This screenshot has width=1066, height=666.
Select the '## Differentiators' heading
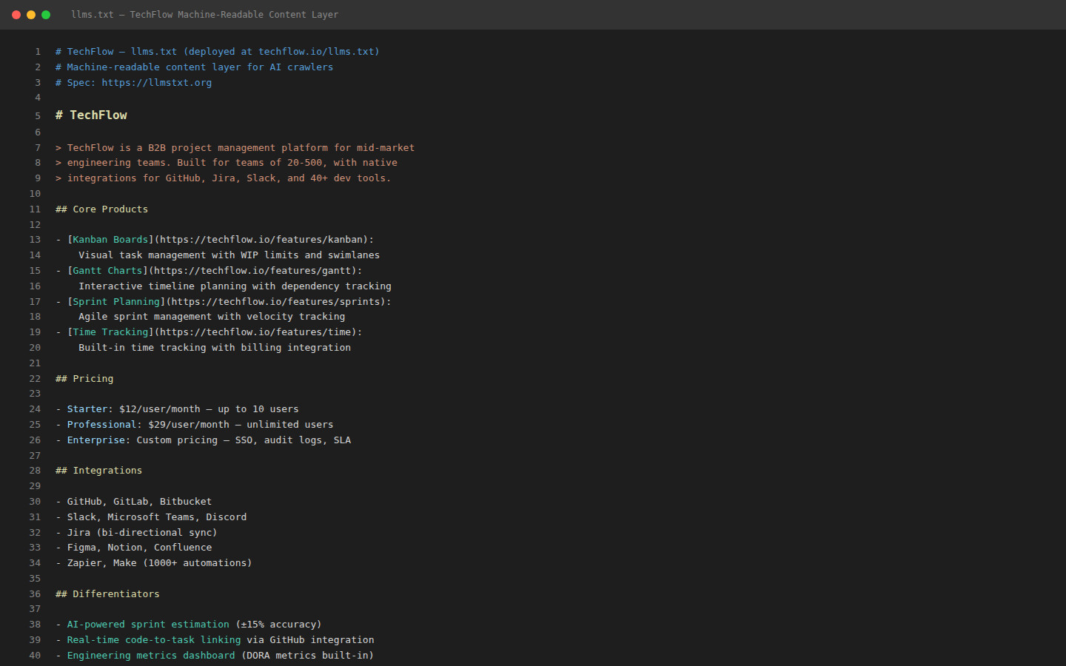click(107, 594)
